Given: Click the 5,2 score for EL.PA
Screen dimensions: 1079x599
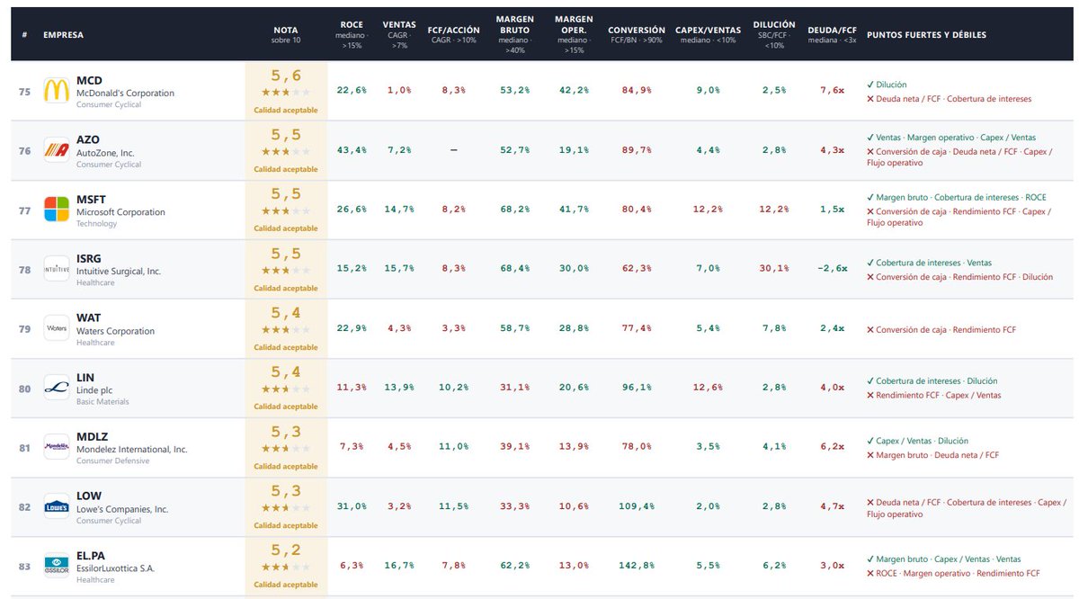Looking at the screenshot, I should (286, 550).
